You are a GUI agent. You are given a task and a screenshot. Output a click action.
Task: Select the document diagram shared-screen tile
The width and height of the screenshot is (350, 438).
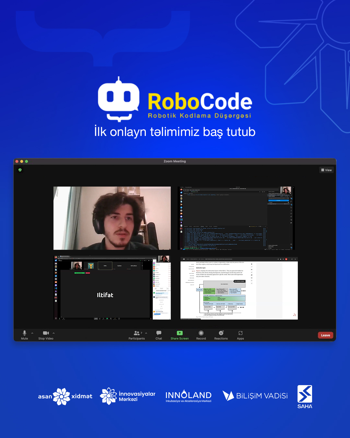coord(239,288)
